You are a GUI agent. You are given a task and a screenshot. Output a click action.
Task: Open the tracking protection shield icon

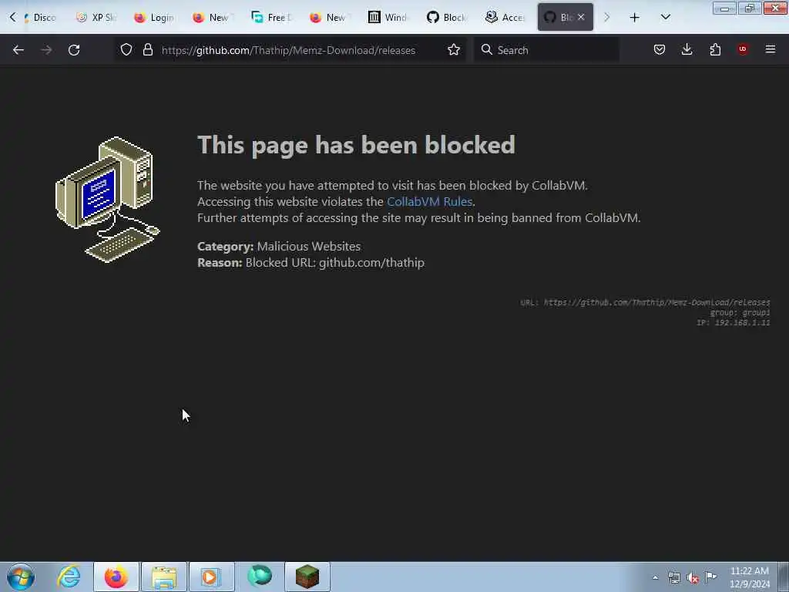126,50
